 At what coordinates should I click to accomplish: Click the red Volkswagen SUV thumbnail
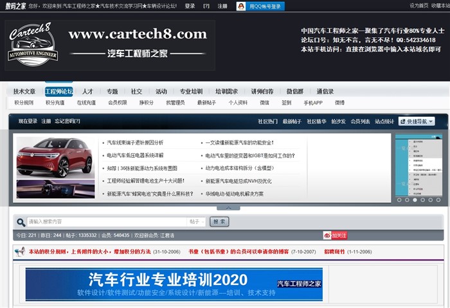point(55,158)
